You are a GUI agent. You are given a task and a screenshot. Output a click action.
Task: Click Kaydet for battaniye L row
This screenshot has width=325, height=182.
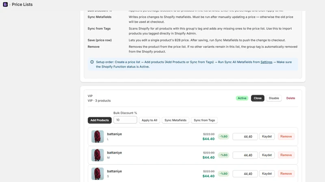click(267, 136)
